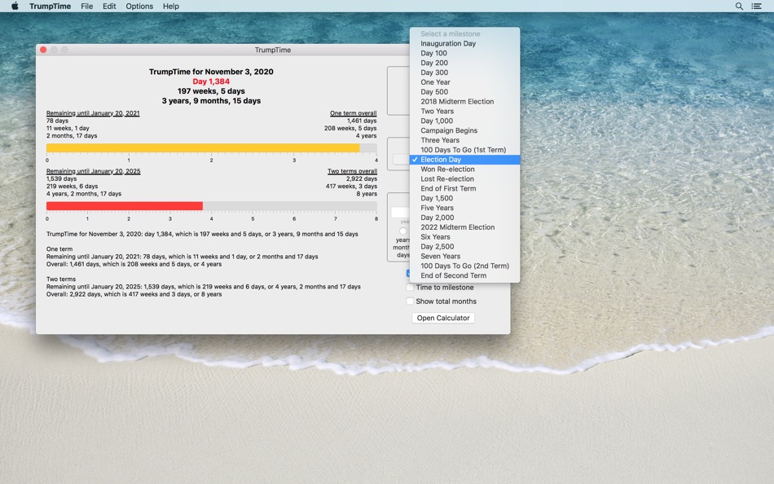
Task: Enable Show total months checkbox
Action: 410,301
